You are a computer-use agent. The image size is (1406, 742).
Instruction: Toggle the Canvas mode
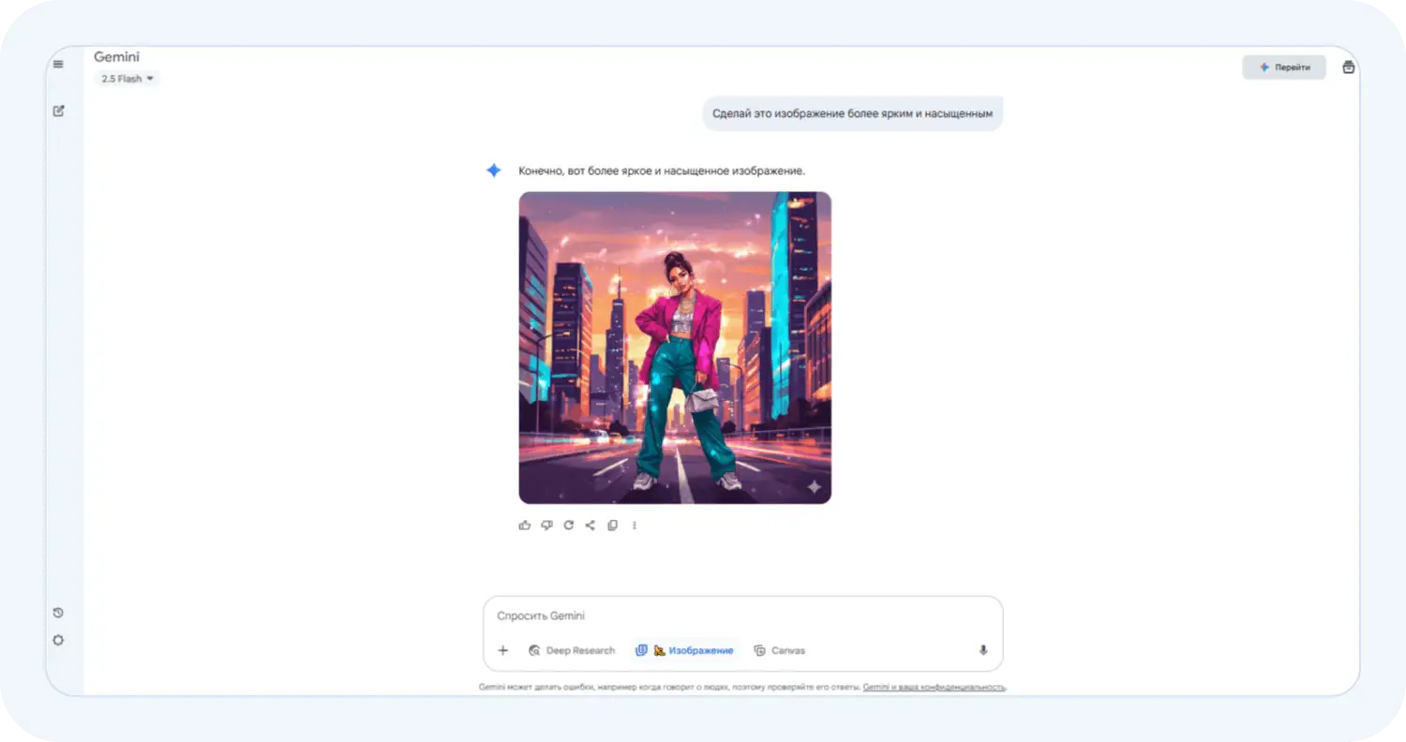(x=780, y=650)
